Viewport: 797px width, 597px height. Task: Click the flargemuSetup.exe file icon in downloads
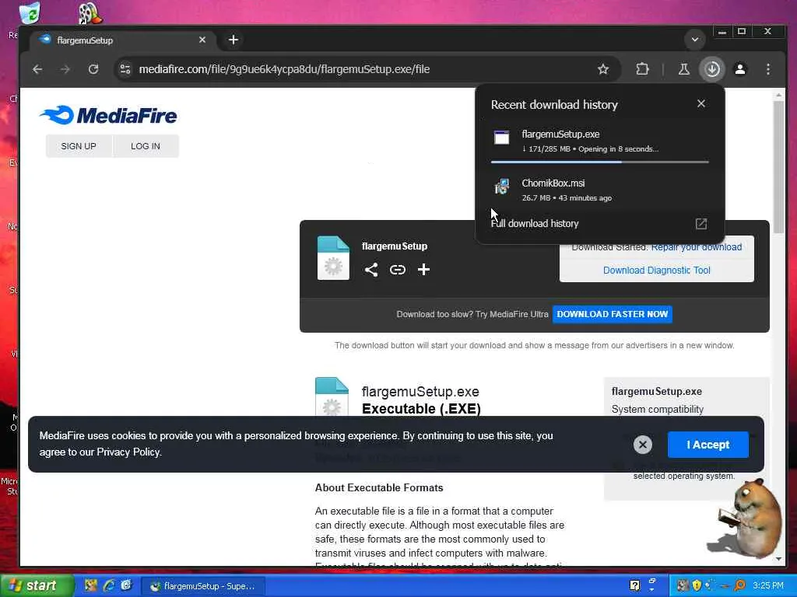point(502,138)
